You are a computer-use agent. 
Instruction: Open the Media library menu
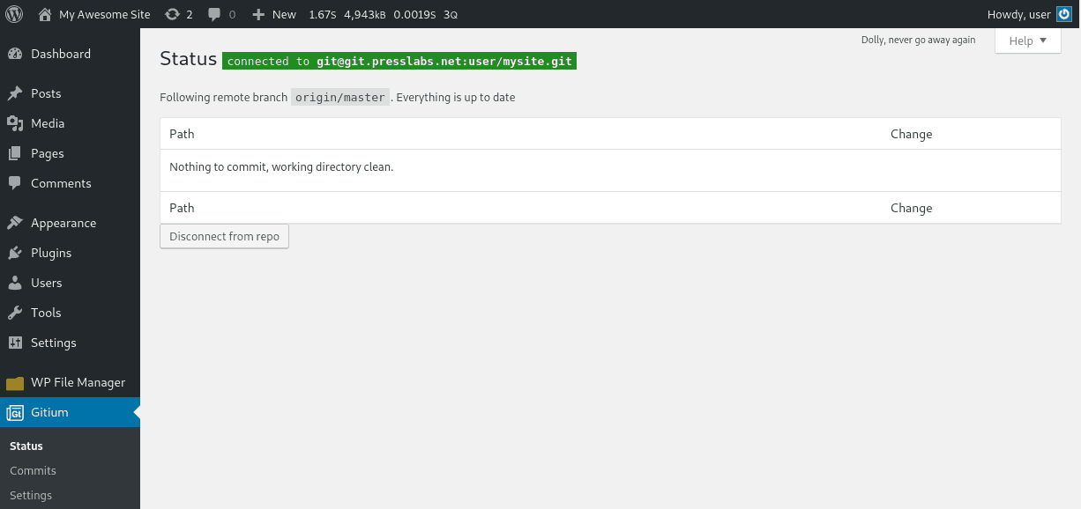70,123
